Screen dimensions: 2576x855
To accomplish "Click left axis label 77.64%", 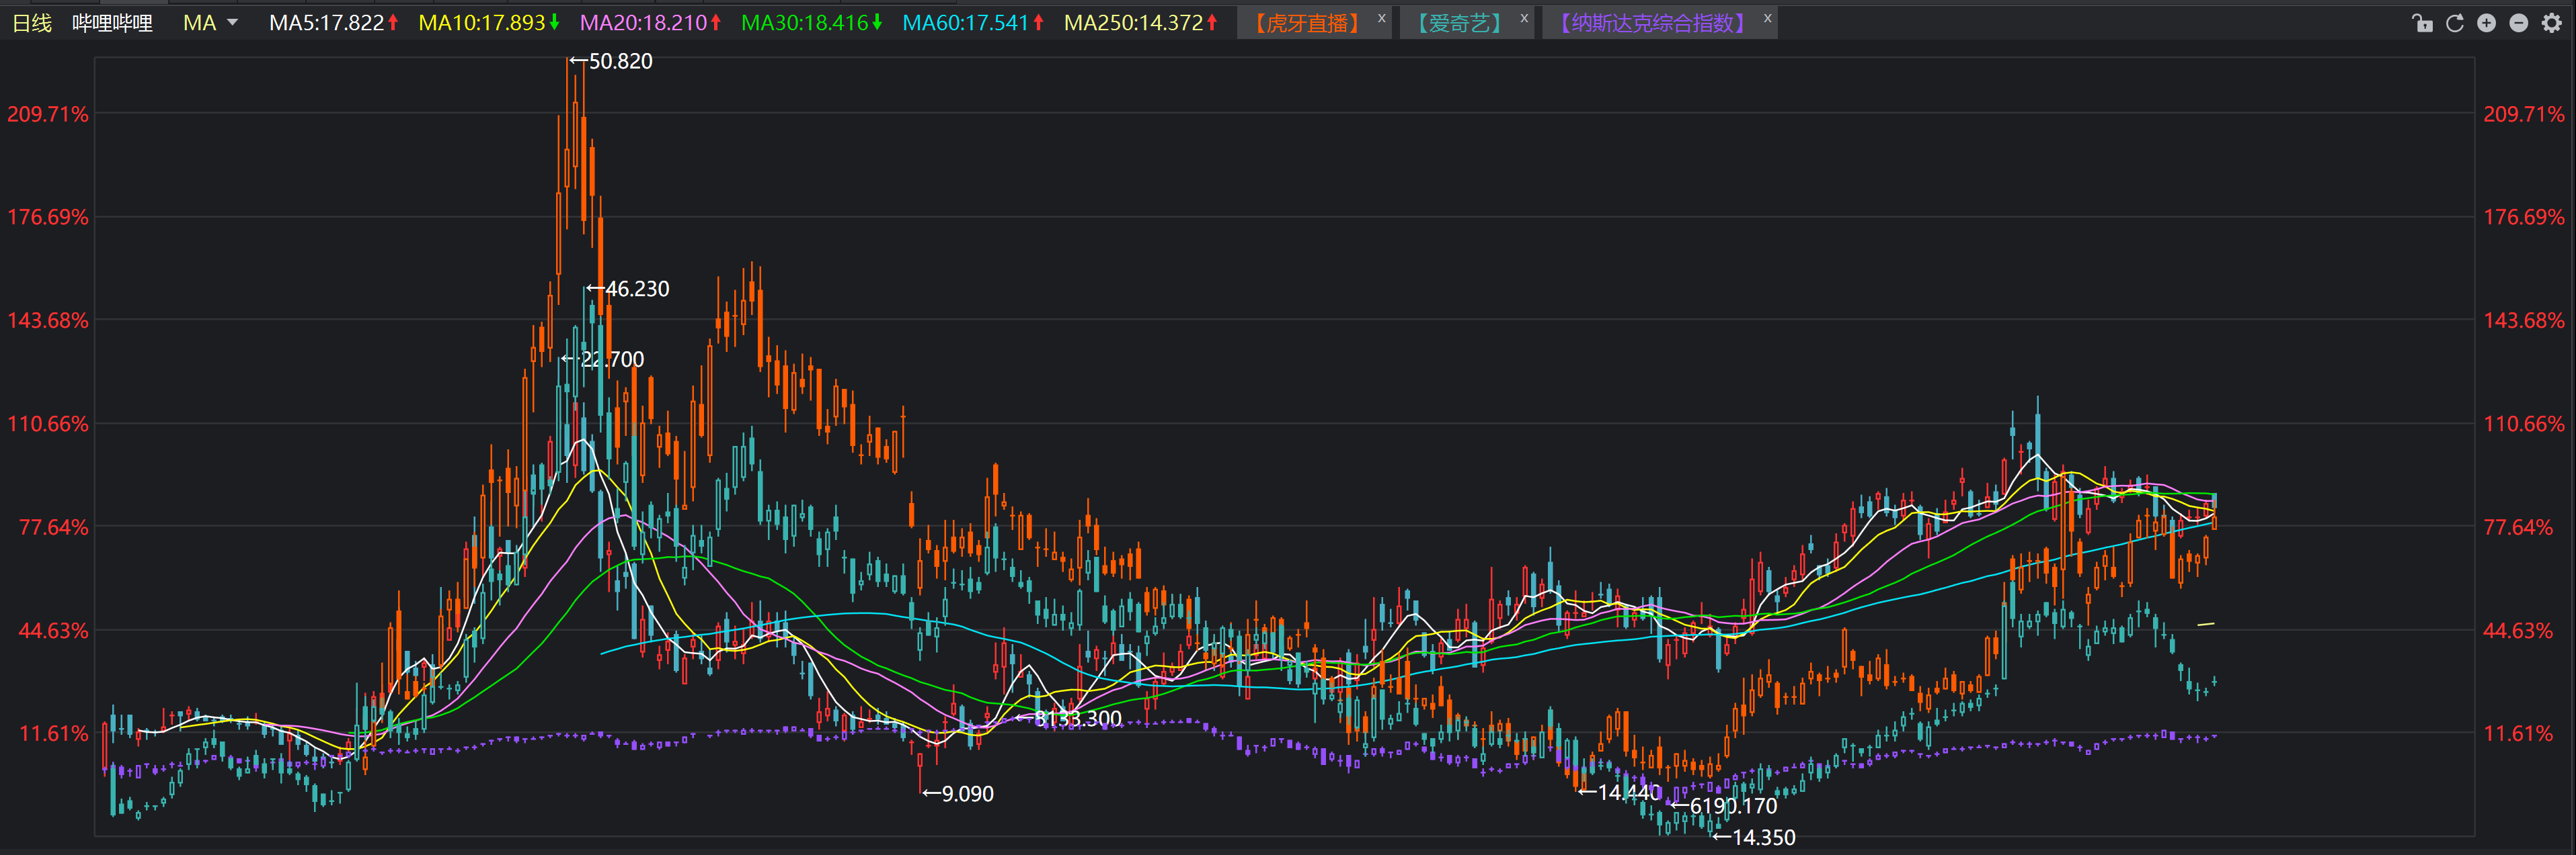I will tap(54, 527).
